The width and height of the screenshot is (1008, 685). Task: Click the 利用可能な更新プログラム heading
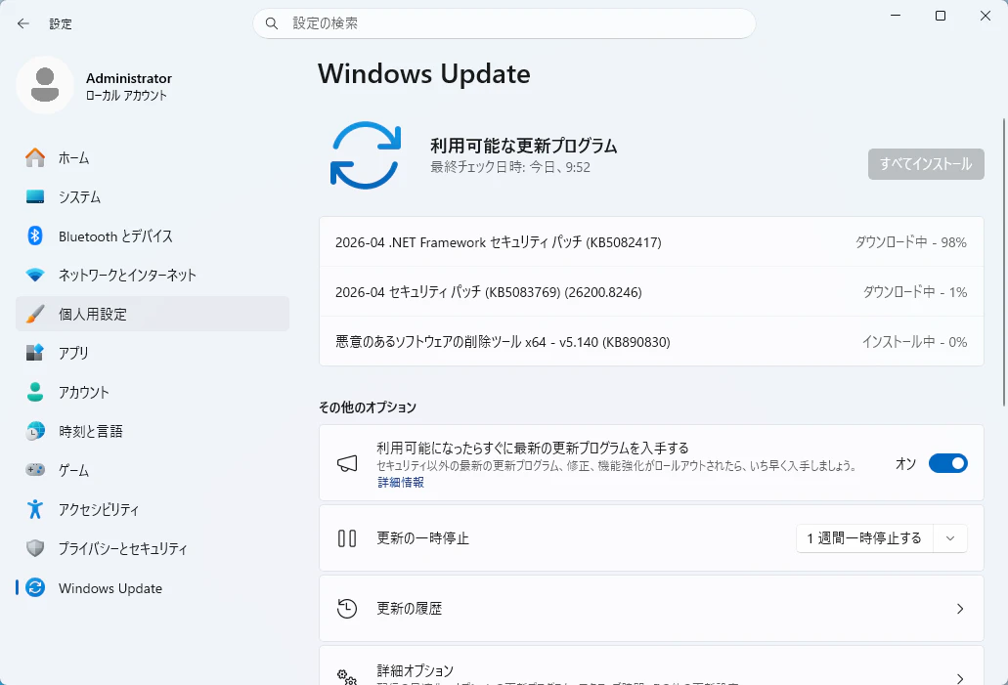point(523,146)
